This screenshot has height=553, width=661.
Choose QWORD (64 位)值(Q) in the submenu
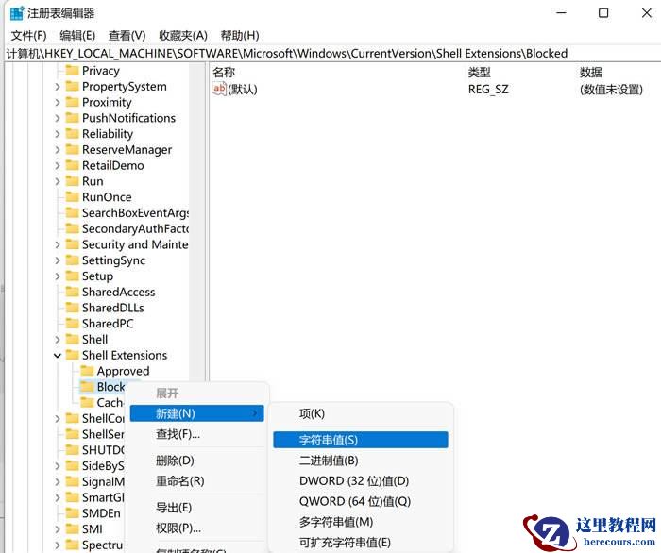click(x=361, y=501)
